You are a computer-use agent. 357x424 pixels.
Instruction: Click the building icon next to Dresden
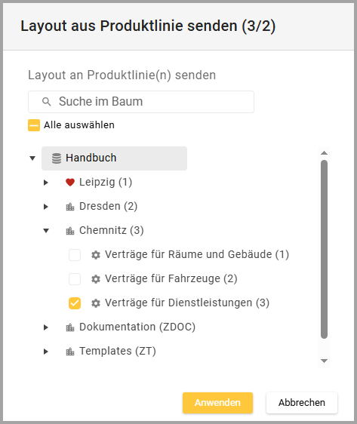[70, 207]
